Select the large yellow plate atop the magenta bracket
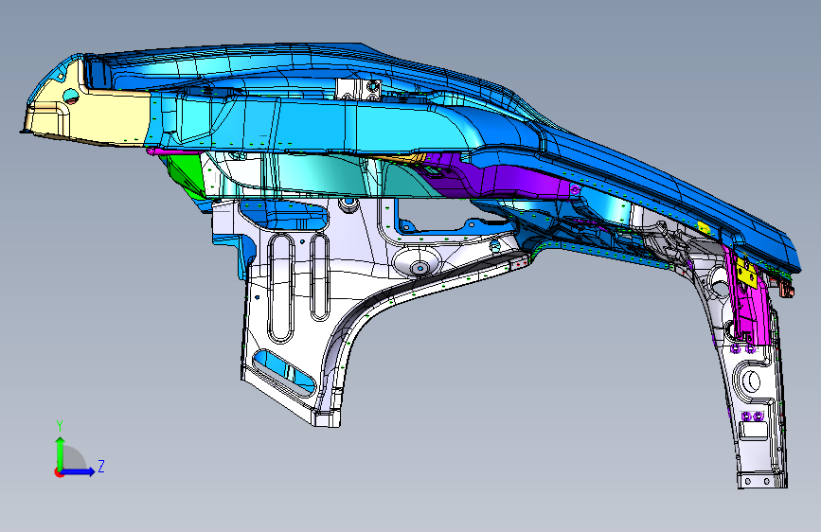821x532 pixels. [746, 273]
